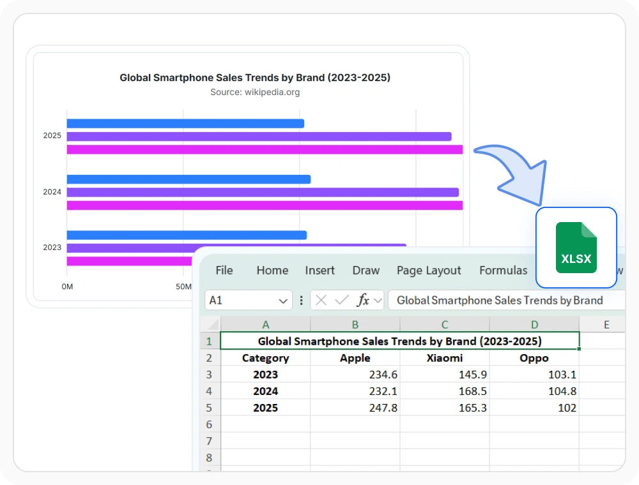Click the 2024 axis label on chart
Screen dimensions: 639x485
tap(52, 191)
